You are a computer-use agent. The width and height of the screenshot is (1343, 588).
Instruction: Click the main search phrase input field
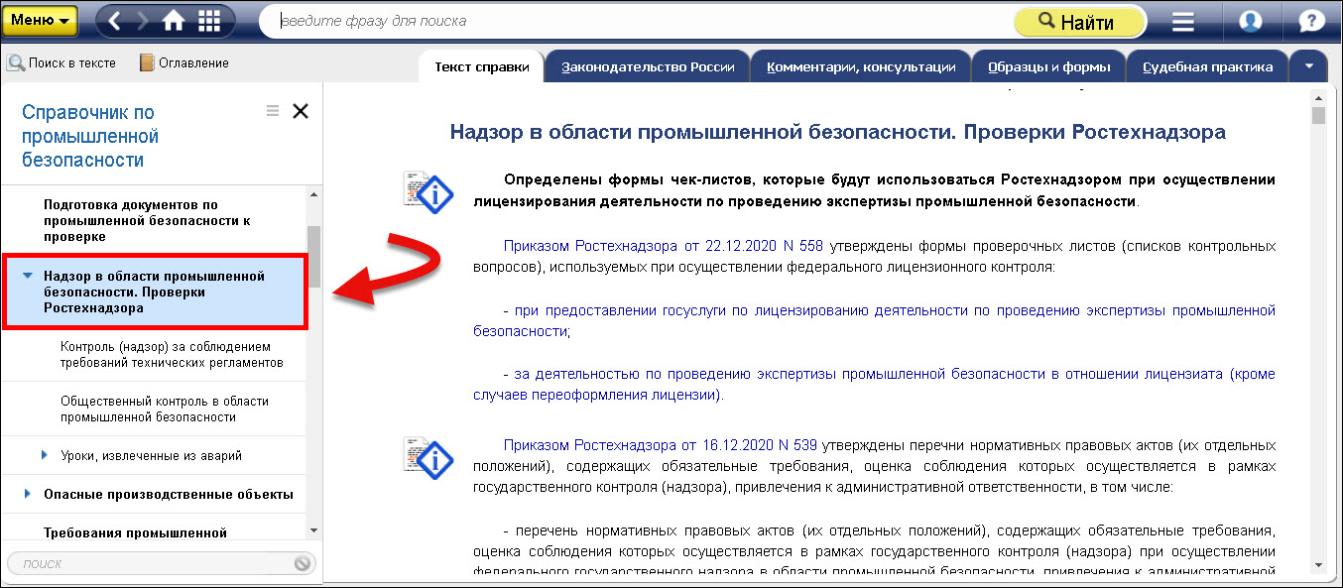(635, 21)
